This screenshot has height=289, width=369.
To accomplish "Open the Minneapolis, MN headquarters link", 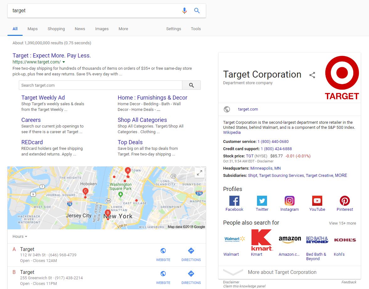I will click(265, 168).
